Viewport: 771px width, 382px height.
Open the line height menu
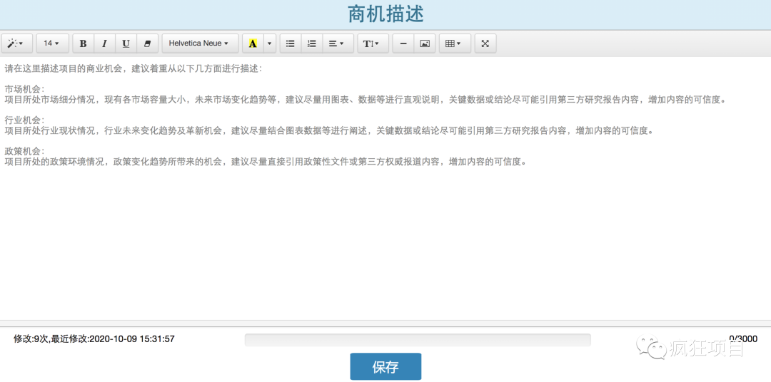(x=373, y=43)
